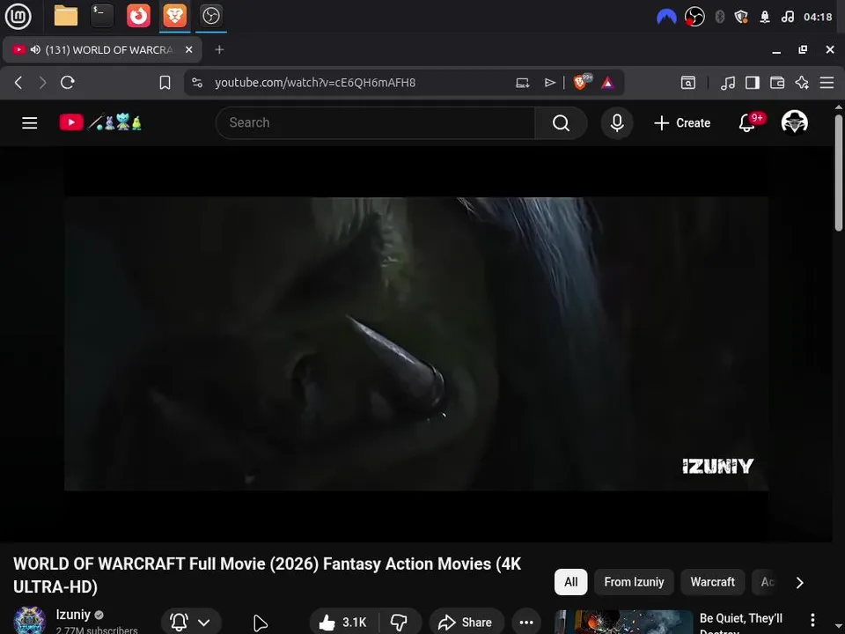The width and height of the screenshot is (845, 634).
Task: Search with your voice microphone button
Action: [x=617, y=123]
